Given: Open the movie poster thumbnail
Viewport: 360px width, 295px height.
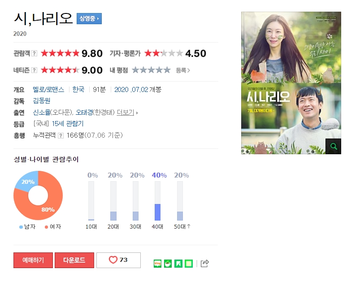Looking at the screenshot, I should tap(291, 83).
